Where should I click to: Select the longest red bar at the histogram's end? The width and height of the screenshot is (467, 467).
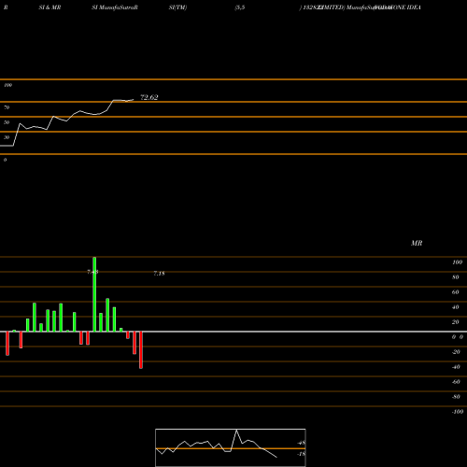click(141, 350)
